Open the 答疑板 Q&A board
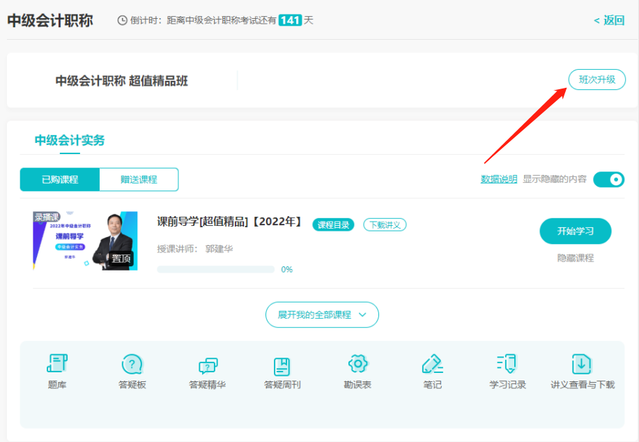 coord(132,371)
